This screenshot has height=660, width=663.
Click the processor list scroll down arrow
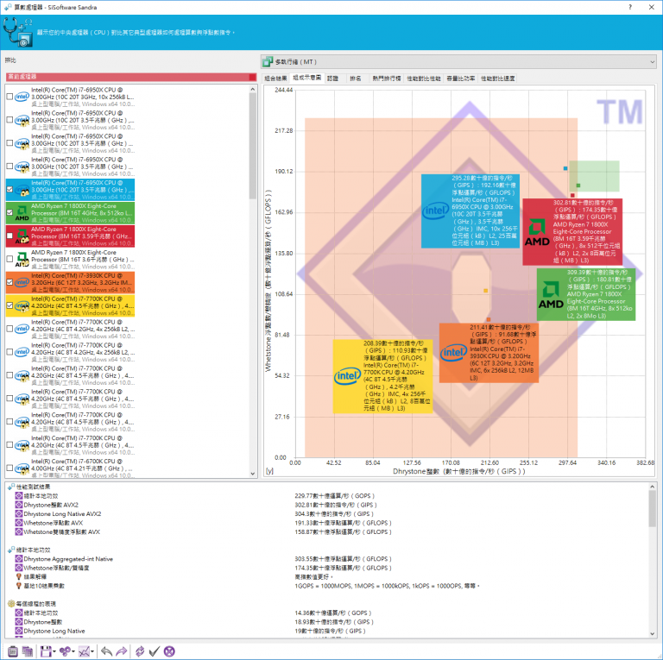pyautogui.click(x=253, y=474)
